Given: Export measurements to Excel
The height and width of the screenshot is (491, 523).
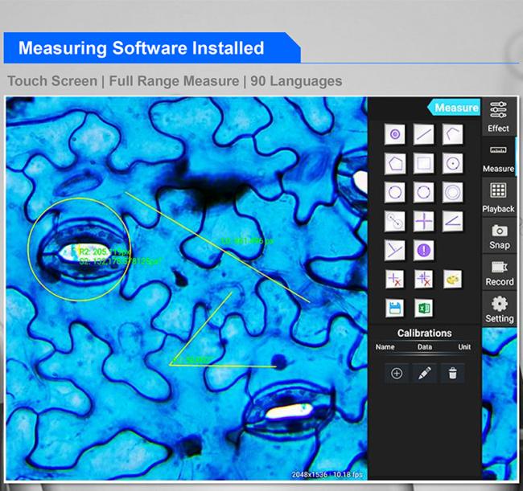Looking at the screenshot, I should 423,308.
